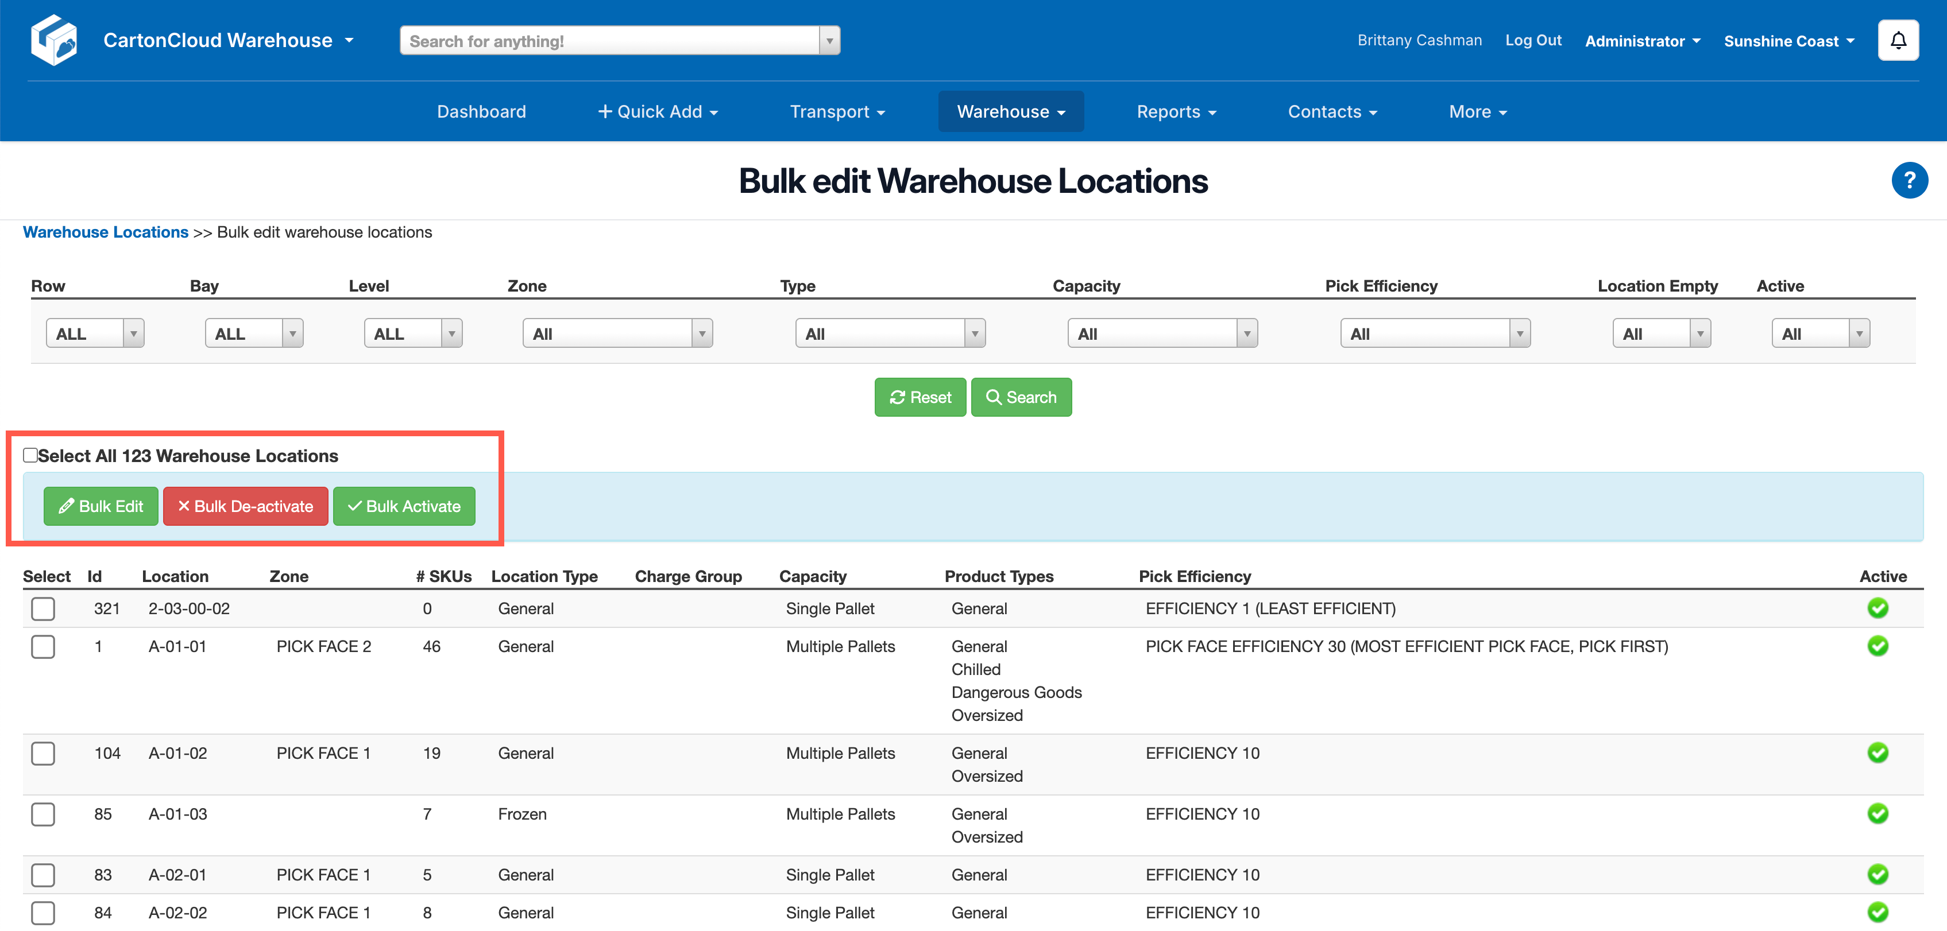This screenshot has height=931, width=1947.
Task: Click active green checkmark for location A-01-03
Action: click(1877, 813)
